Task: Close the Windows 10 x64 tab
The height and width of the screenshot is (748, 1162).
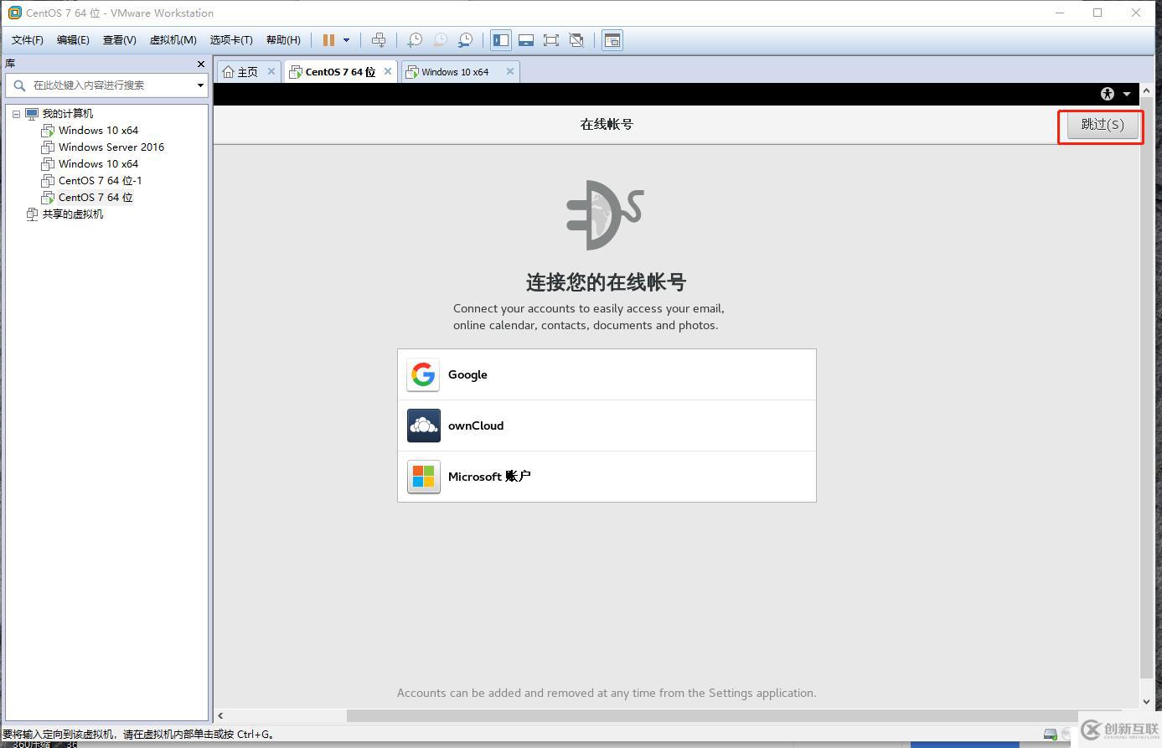Action: tap(509, 71)
